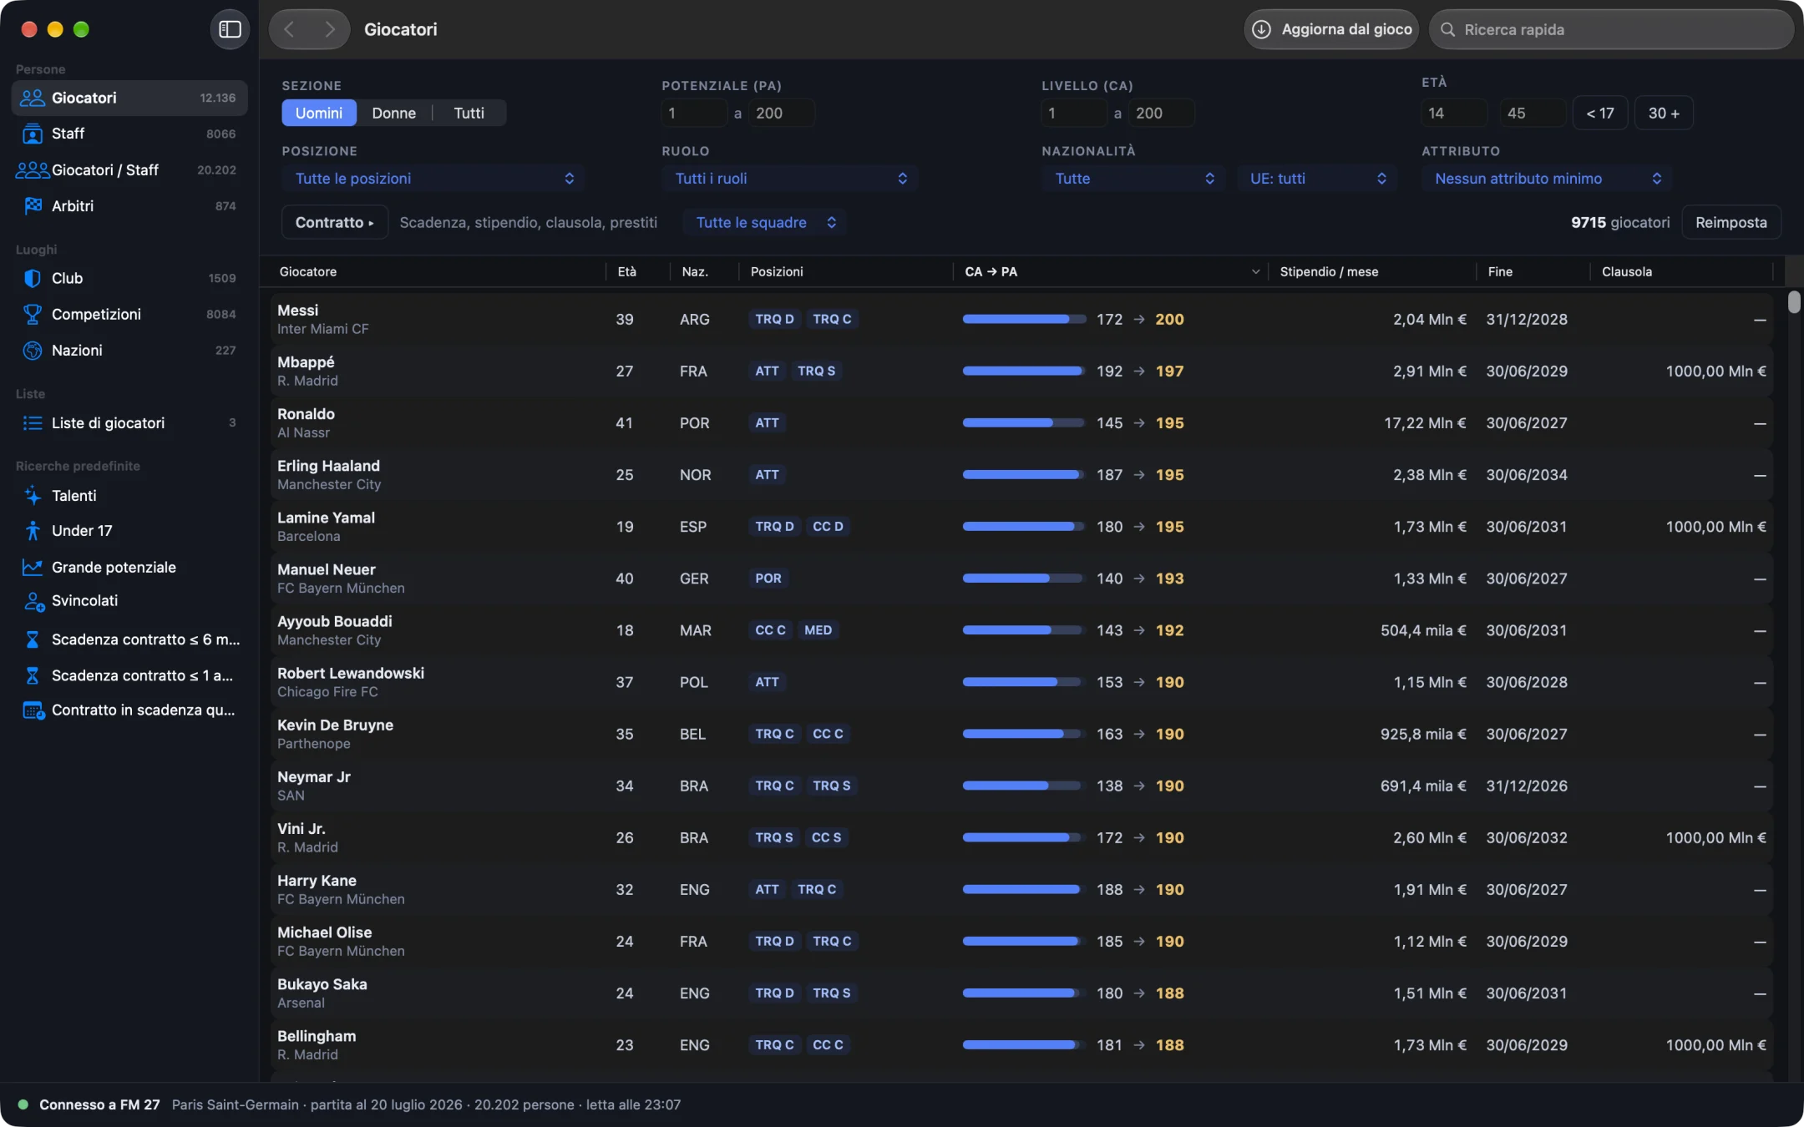The width and height of the screenshot is (1804, 1127).
Task: Open UE: tutti dropdown
Action: click(1318, 179)
